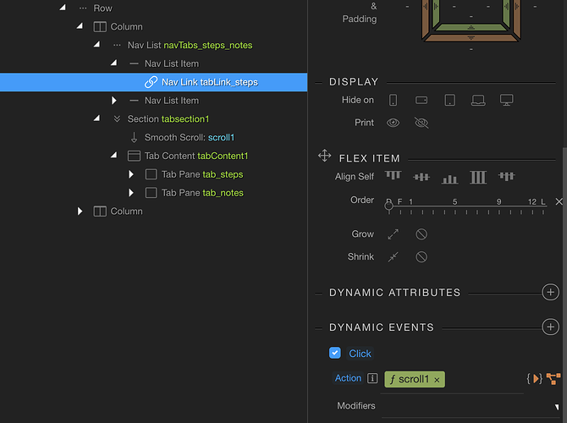The height and width of the screenshot is (423, 567).
Task: Collapse the Row tree node
Action: (x=63, y=8)
